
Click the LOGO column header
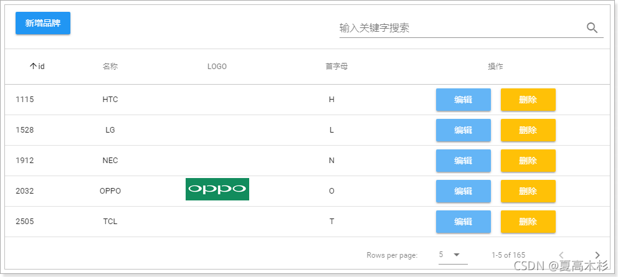217,67
